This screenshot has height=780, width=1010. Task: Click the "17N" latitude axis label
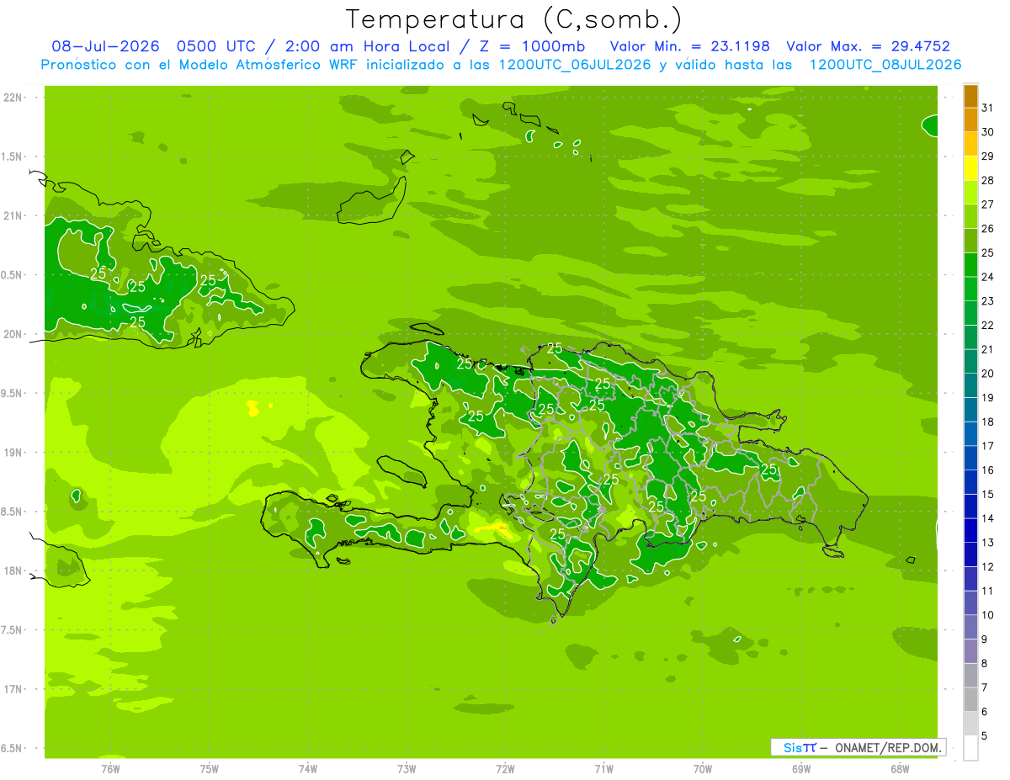13,689
